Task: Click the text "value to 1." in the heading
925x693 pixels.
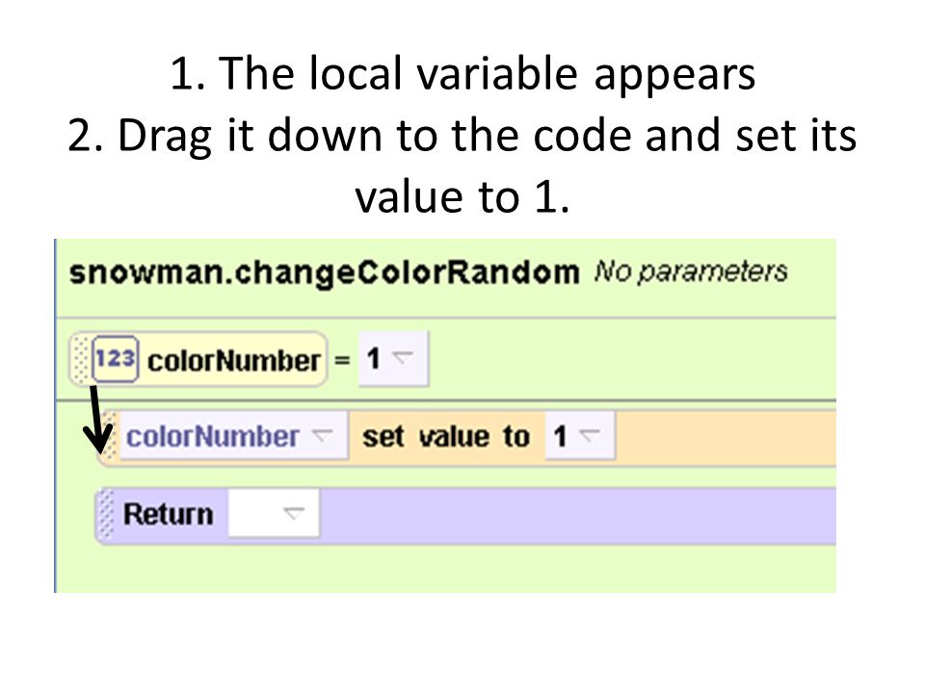Action: point(462,196)
